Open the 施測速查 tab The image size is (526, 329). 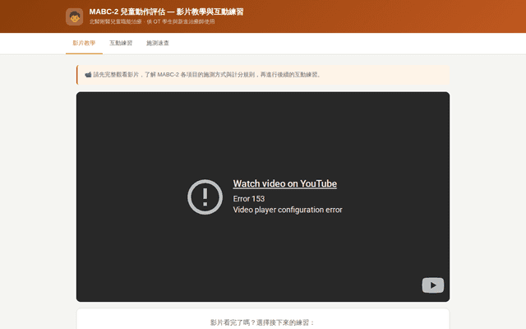[158, 43]
